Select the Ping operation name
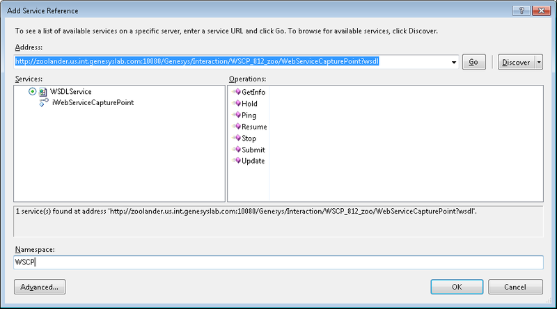 (249, 116)
